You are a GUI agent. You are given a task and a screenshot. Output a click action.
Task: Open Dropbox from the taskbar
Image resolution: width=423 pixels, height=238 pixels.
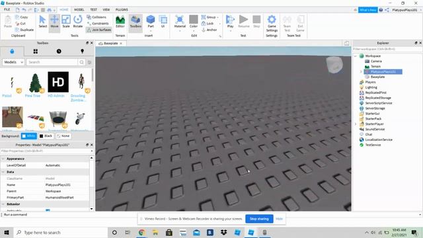click(x=223, y=232)
